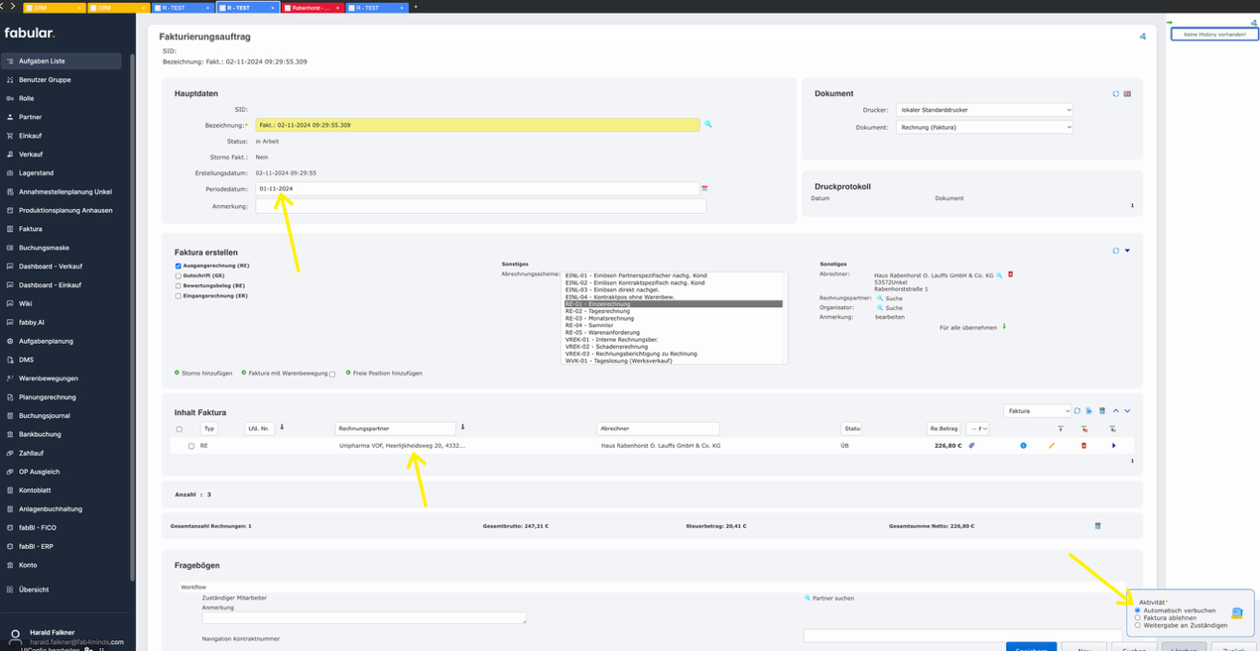Viewport: 1260px width, 651px height.
Task: Click the Excel export icon in Inhalt Faktura
Action: coord(1102,411)
